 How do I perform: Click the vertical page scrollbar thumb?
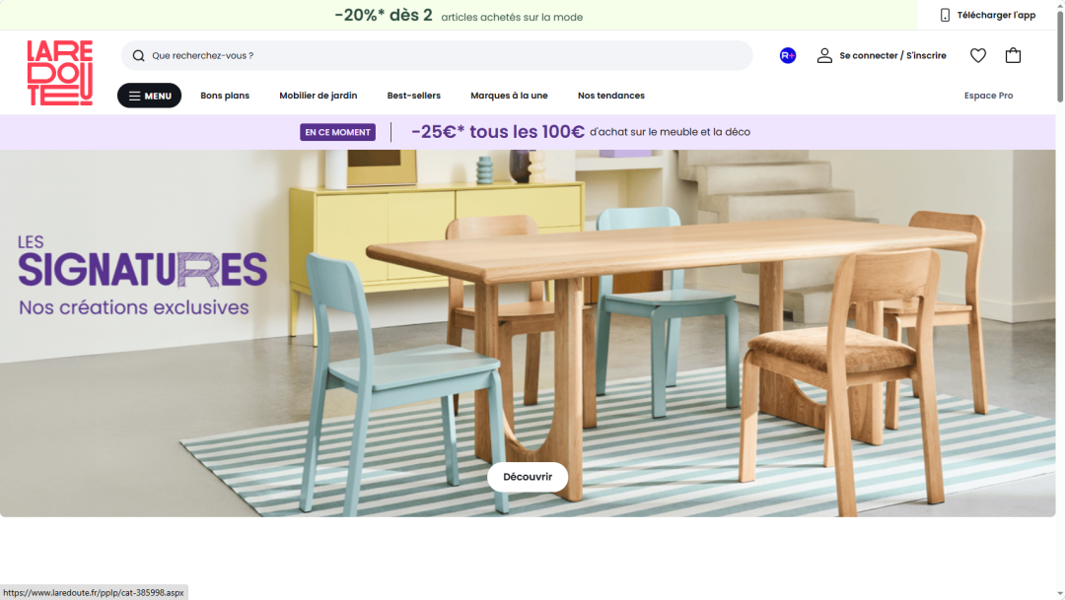pyautogui.click(x=1059, y=53)
